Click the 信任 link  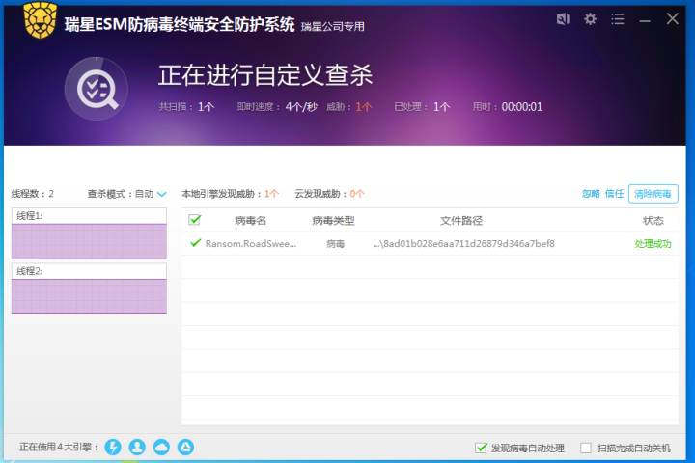(614, 194)
